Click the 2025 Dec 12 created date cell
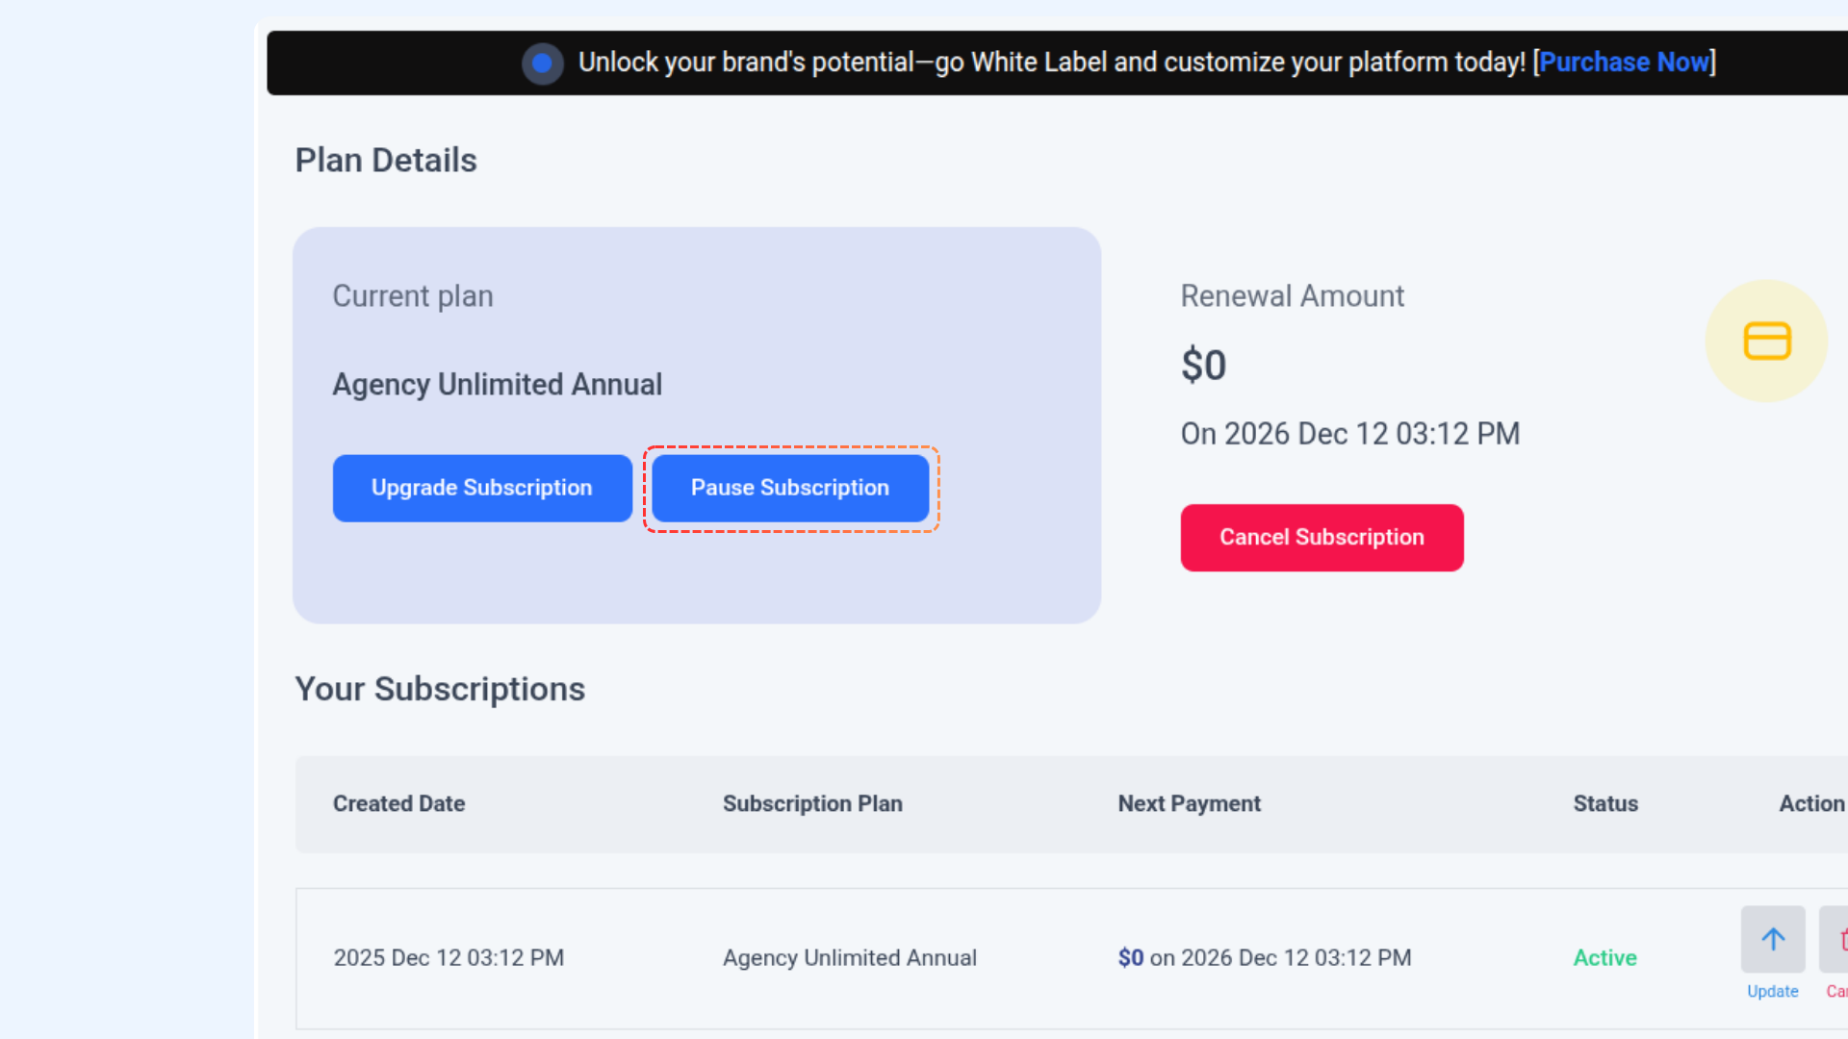Viewport: 1848px width, 1039px height. [x=449, y=958]
